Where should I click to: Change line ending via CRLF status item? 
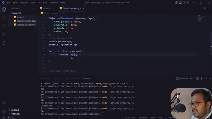point(160,118)
